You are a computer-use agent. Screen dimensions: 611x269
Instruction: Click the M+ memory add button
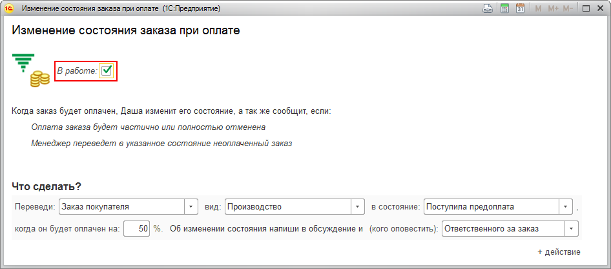coord(554,8)
